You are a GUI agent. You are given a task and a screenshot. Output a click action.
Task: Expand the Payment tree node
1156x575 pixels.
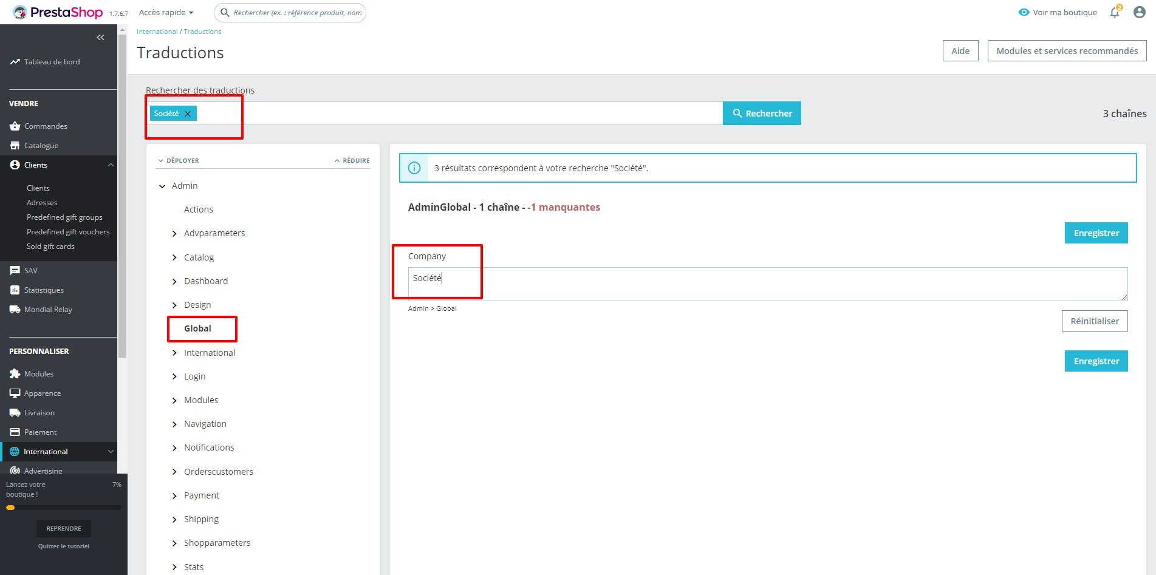[x=174, y=496]
